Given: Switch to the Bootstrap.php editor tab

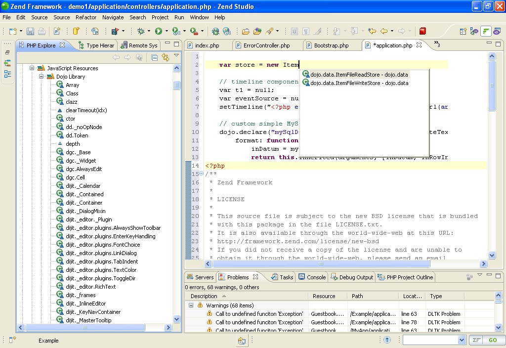Looking at the screenshot, I should (331, 45).
